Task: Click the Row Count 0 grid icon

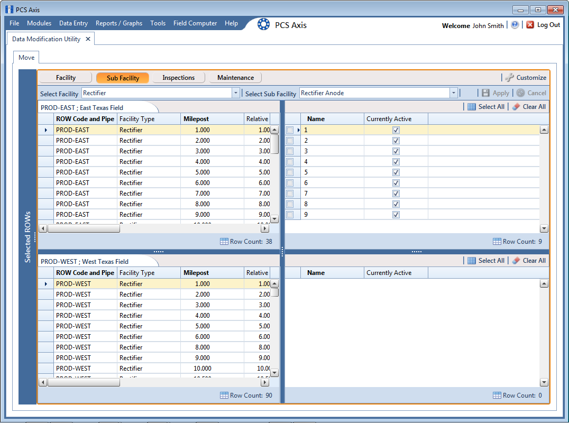Action: pos(497,395)
